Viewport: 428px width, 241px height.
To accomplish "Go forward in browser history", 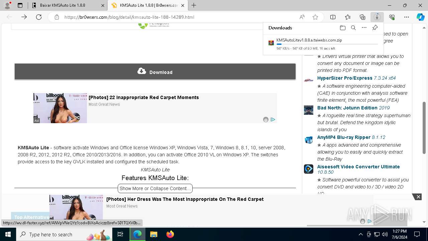I will point(24,17).
